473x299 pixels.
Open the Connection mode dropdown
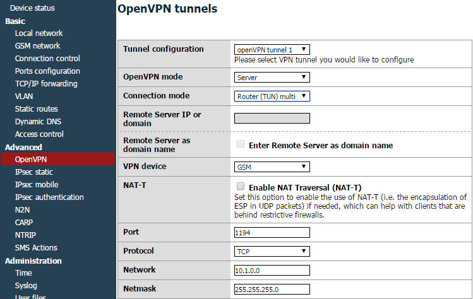pos(272,96)
